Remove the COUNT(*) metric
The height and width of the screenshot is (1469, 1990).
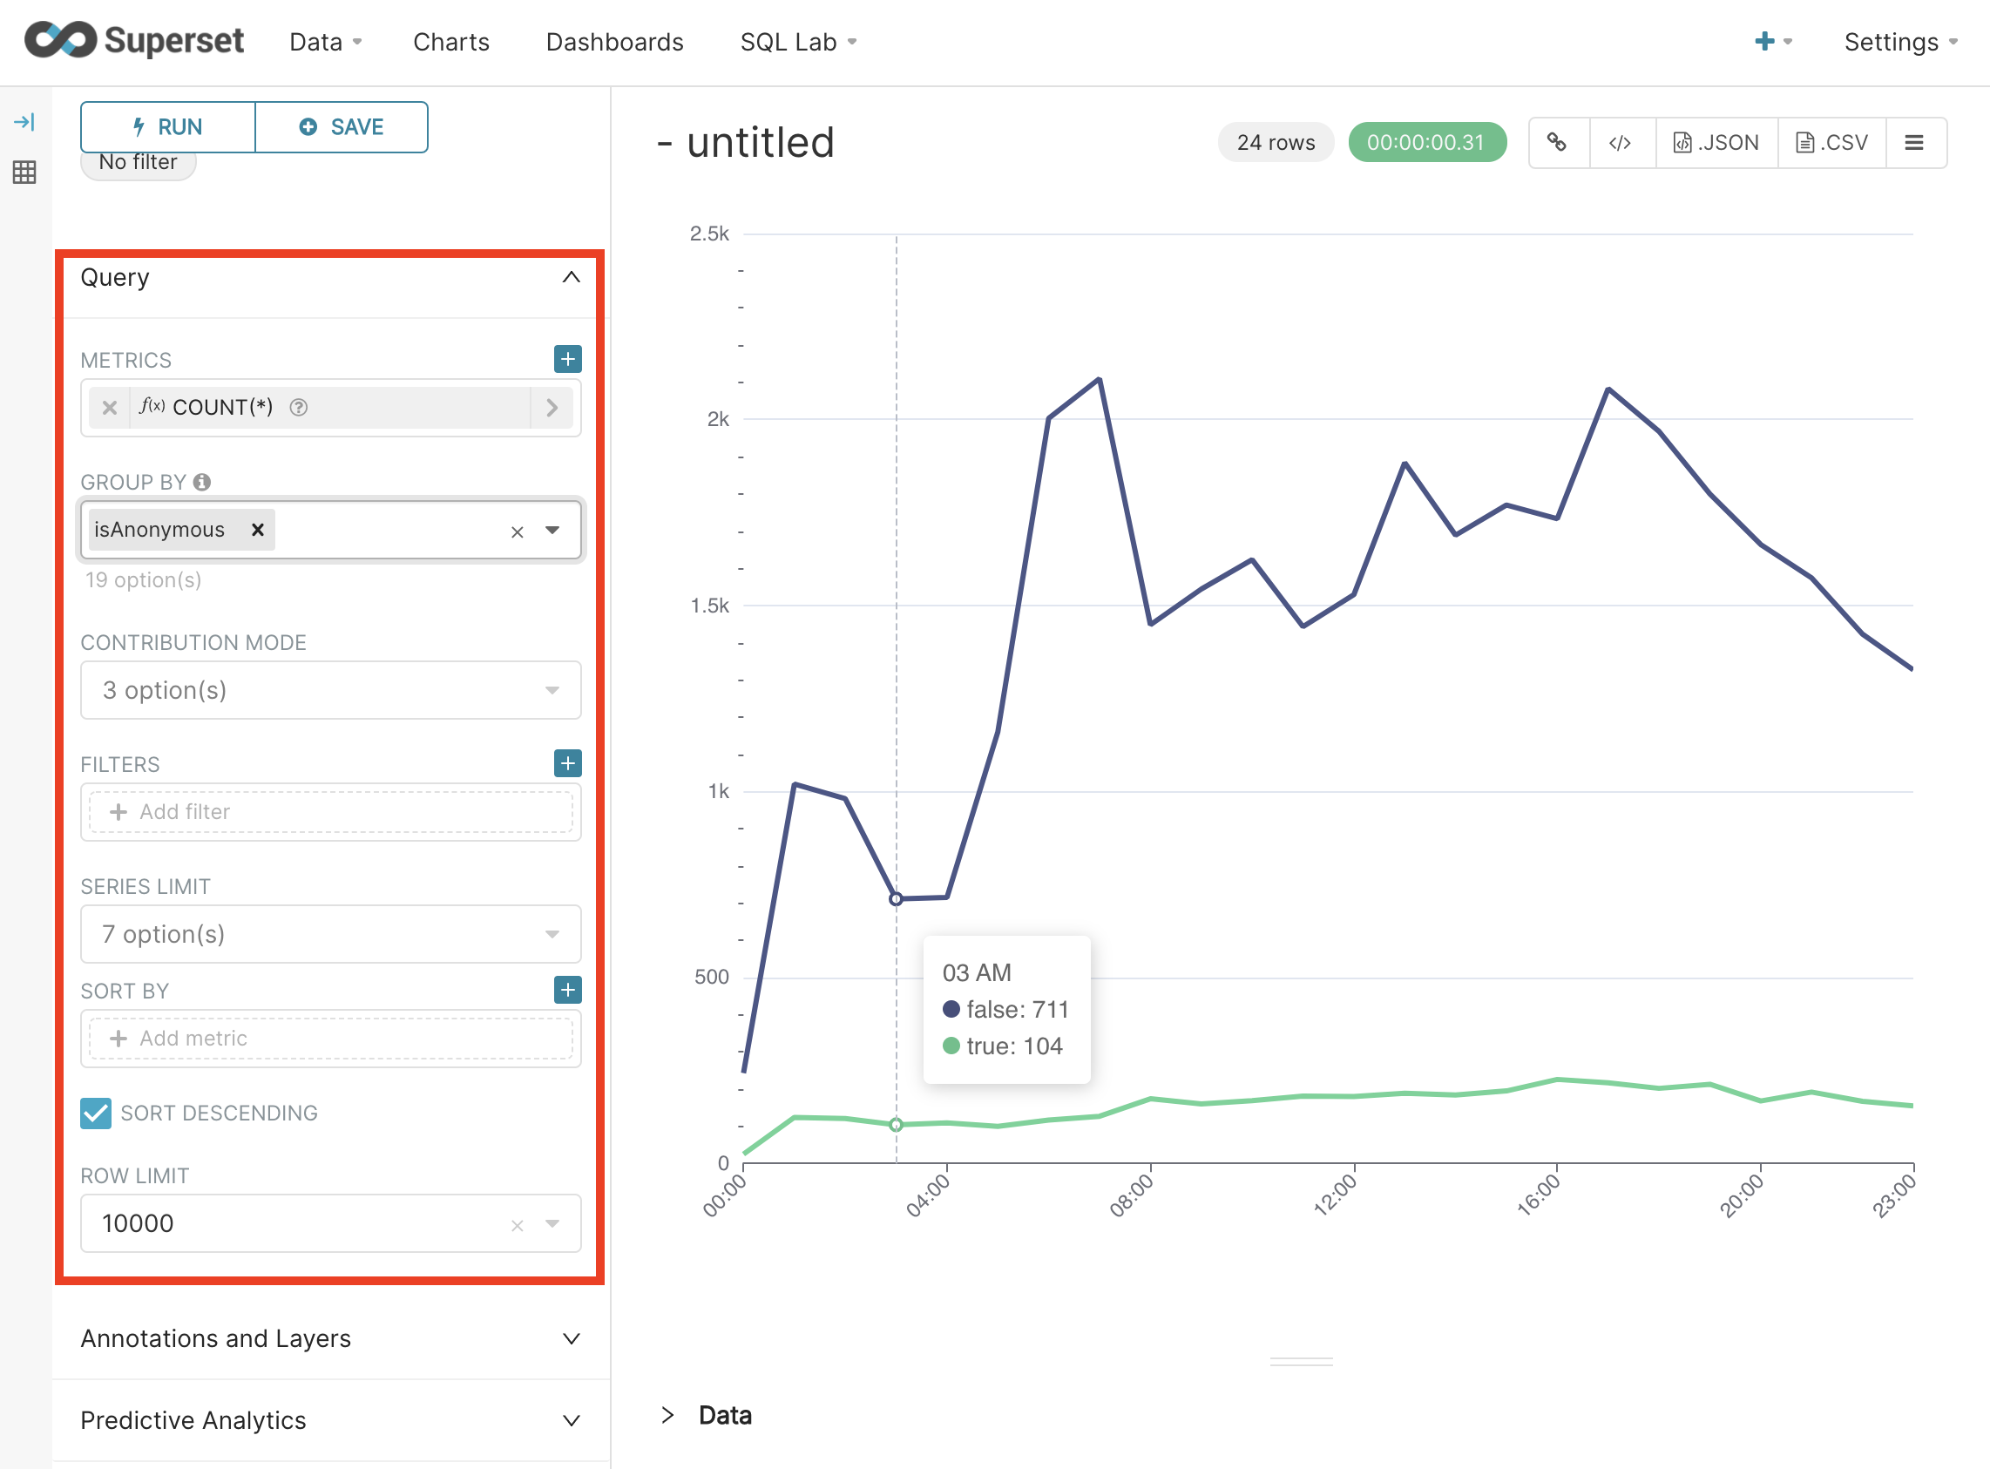tap(110, 407)
